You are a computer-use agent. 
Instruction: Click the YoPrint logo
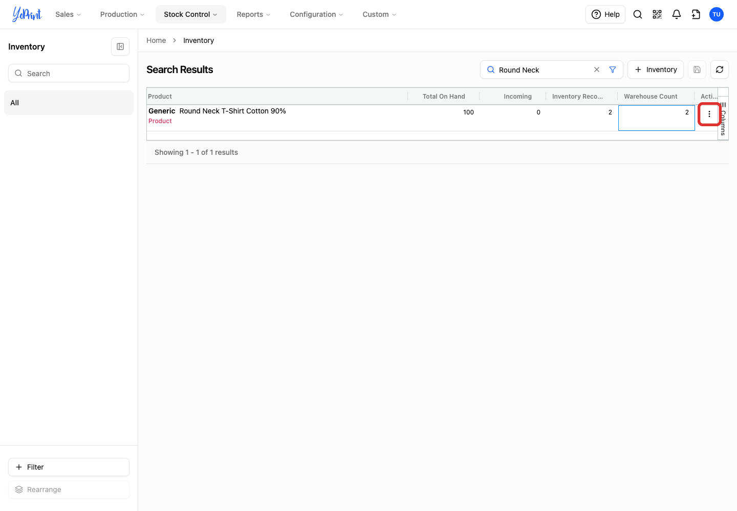[x=27, y=14]
